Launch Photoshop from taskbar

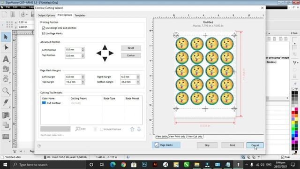click(144, 165)
